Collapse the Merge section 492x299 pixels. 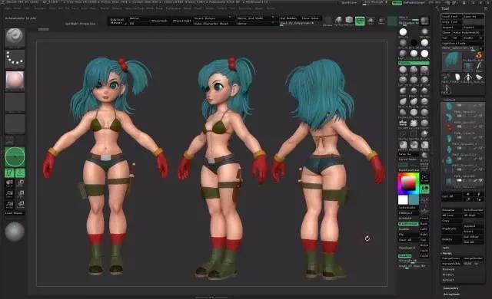pyautogui.click(x=447, y=253)
